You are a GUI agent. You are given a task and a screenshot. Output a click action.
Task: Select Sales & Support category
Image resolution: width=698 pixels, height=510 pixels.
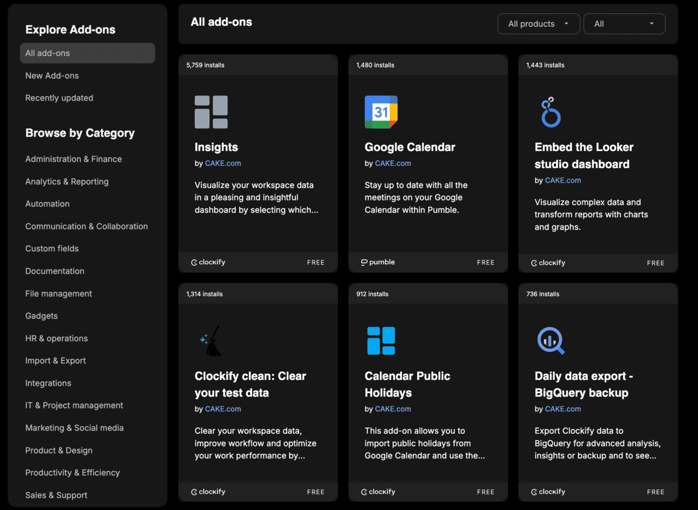click(x=56, y=495)
